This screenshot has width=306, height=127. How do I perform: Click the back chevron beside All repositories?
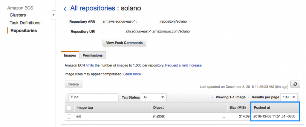click(65, 9)
